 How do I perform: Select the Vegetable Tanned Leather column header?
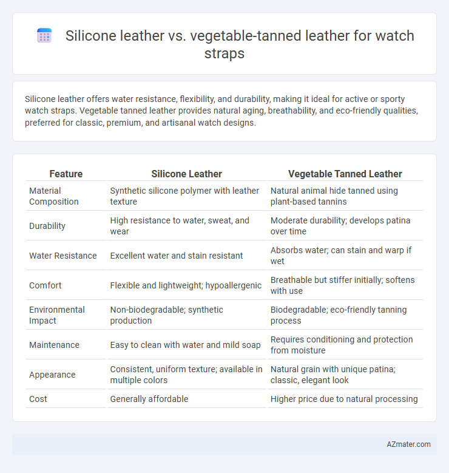[345, 174]
